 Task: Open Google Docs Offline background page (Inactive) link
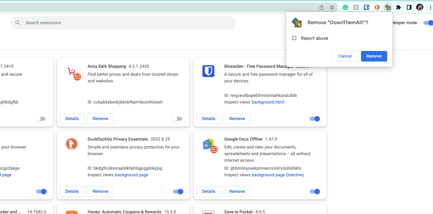coord(278,175)
